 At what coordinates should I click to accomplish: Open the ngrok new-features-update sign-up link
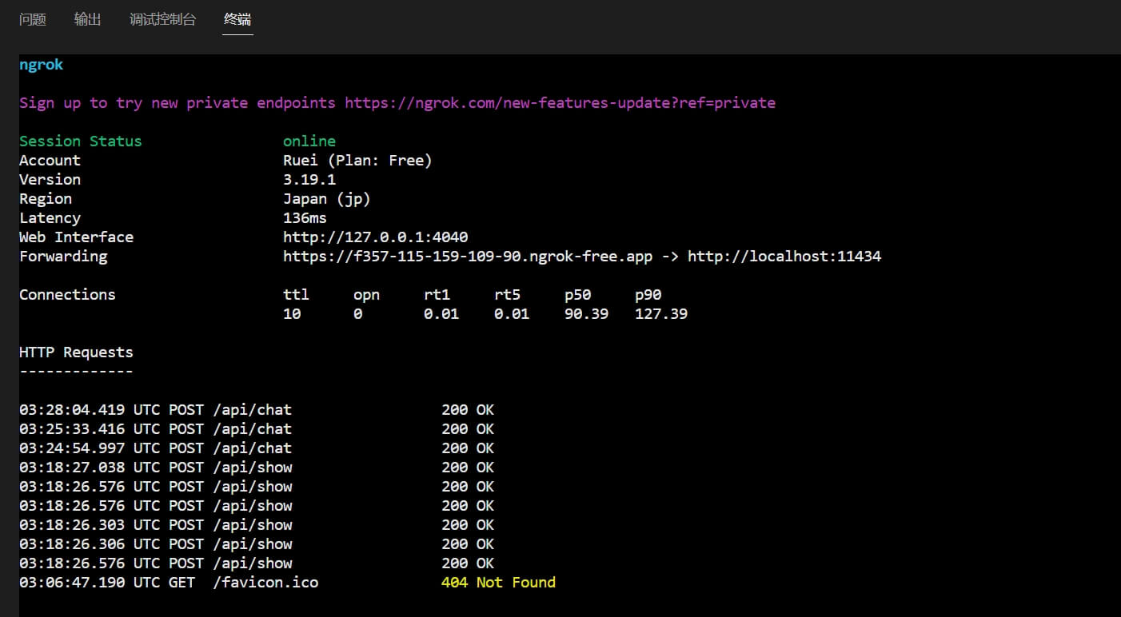(x=559, y=102)
